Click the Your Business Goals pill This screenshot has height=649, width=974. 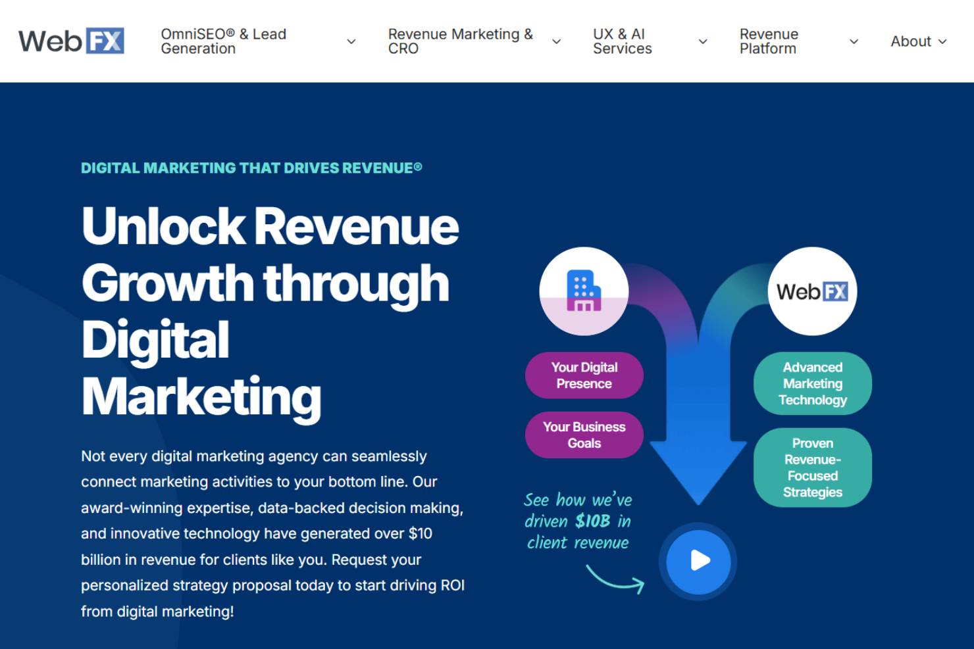(x=584, y=435)
